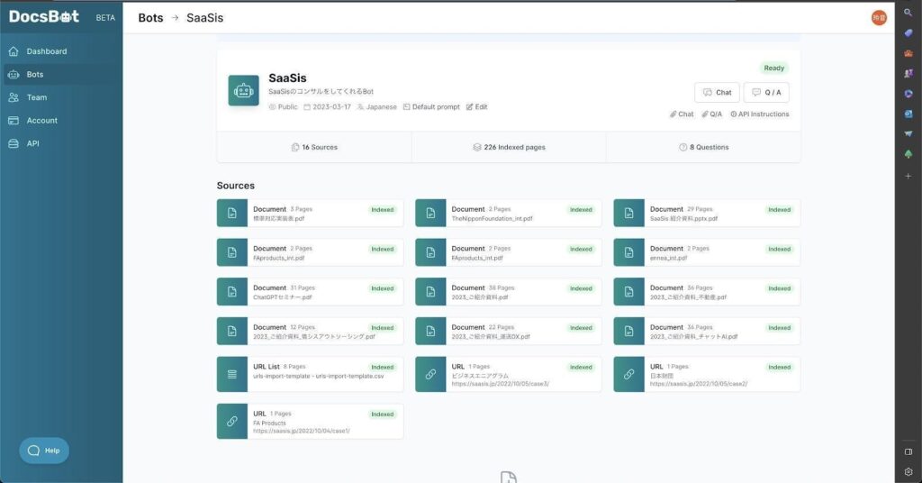This screenshot has height=483, width=922.
Task: Open the Help chat bubble
Action: 44,451
